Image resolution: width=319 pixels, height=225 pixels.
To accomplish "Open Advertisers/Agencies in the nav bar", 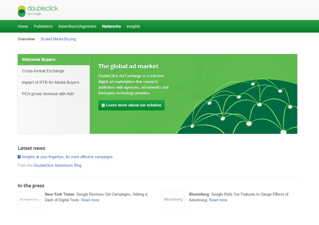I will (x=77, y=26).
